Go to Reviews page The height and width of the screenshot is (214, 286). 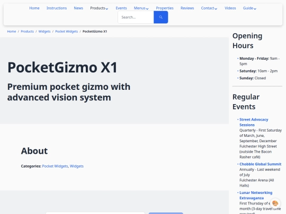(187, 8)
